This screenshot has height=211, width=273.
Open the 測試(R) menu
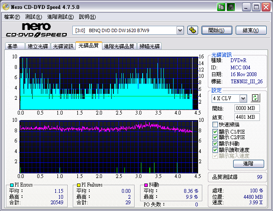[x=33, y=17]
